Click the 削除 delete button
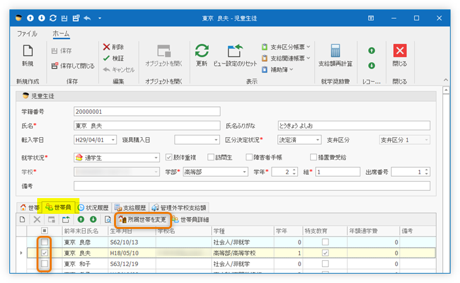Image resolution: width=460 pixels, height=283 pixels. click(x=113, y=47)
